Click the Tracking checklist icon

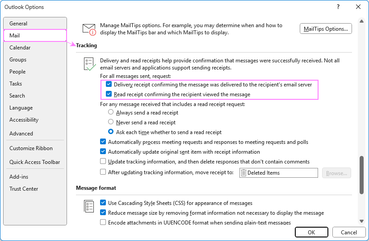pos(89,64)
